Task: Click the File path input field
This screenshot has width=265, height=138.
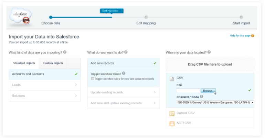Action: pos(189,91)
